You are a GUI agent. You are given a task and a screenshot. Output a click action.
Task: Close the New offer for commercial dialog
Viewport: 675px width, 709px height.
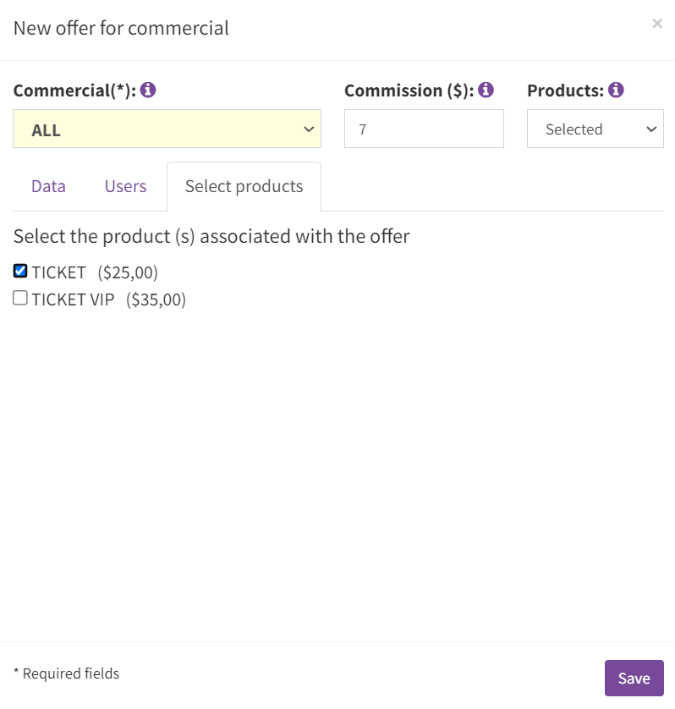click(x=657, y=24)
